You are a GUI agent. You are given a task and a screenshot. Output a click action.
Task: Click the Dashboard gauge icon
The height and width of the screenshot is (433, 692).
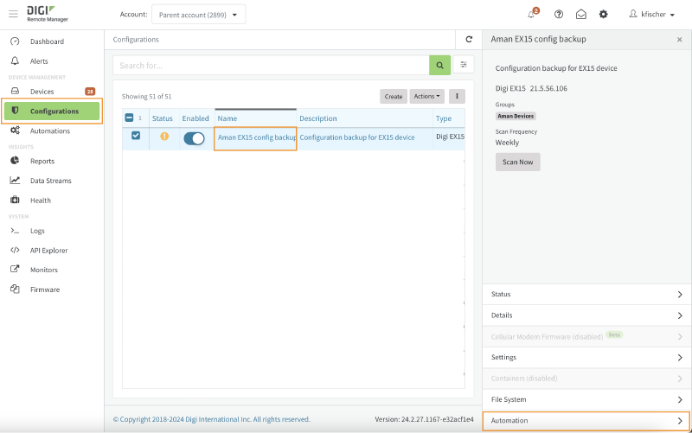pyautogui.click(x=15, y=41)
